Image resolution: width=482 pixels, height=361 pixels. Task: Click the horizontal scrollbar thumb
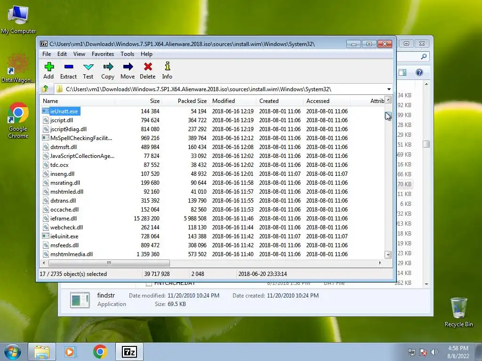pyautogui.click(x=109, y=263)
